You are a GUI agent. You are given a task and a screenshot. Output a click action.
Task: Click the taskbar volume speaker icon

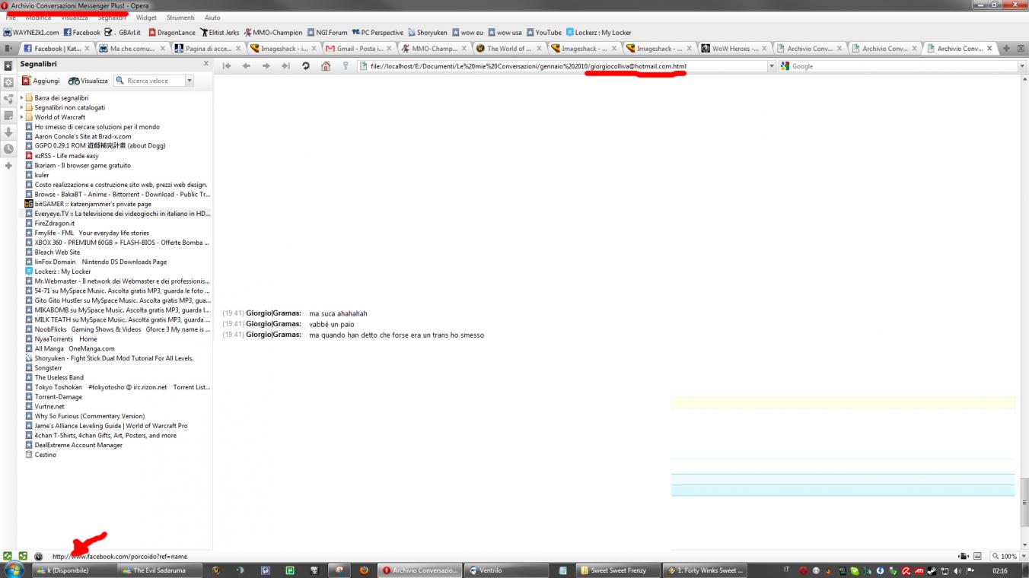tap(957, 570)
